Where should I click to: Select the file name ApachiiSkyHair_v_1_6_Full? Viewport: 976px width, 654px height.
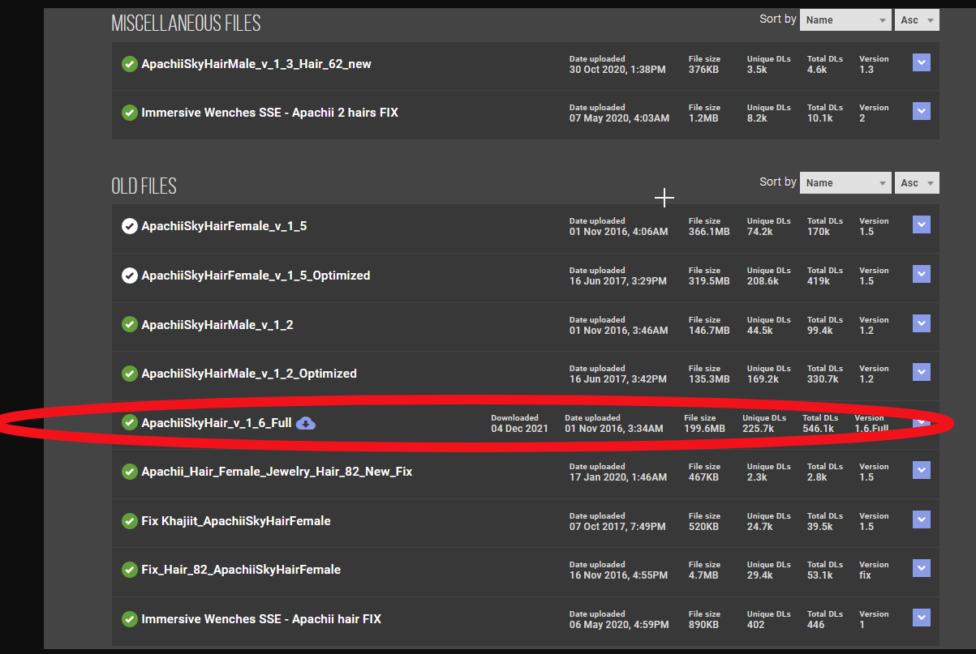pyautogui.click(x=217, y=423)
